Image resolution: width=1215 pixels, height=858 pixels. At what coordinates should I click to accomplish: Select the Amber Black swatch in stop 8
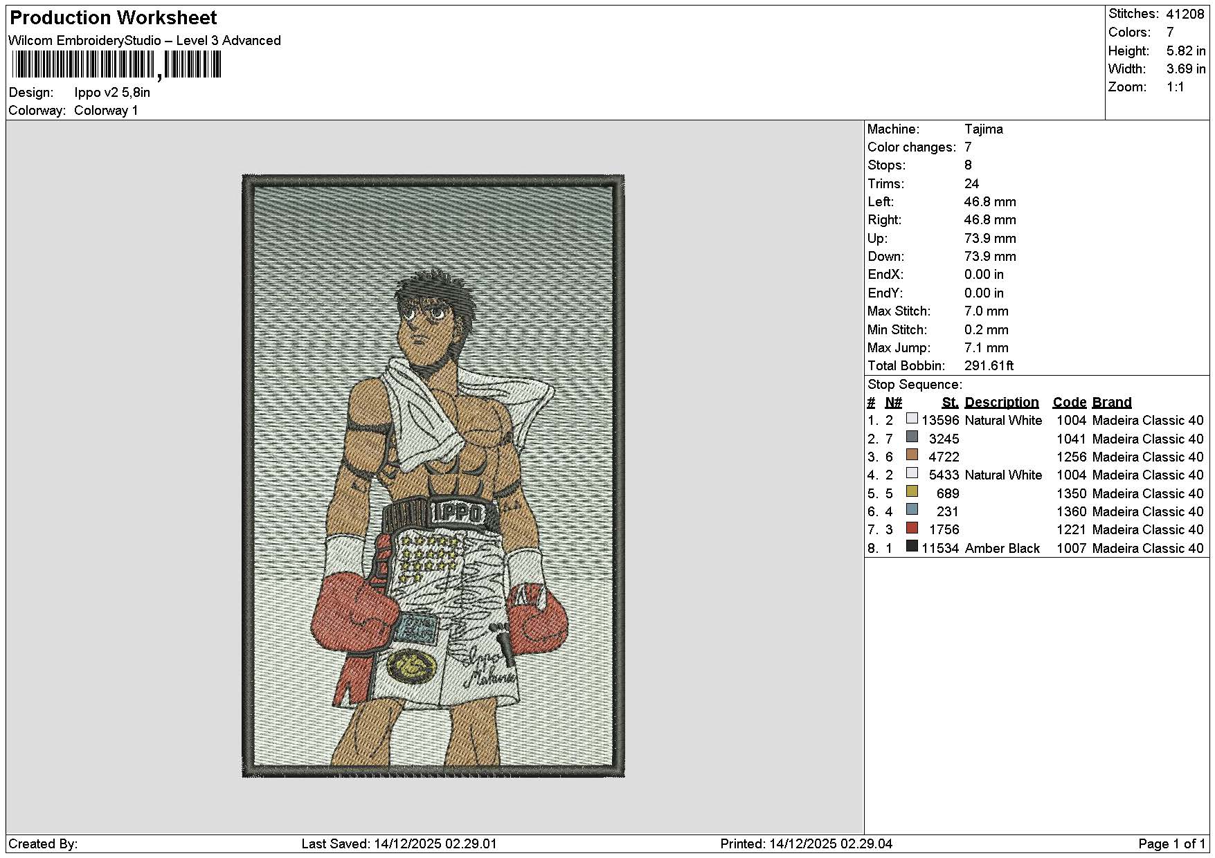[912, 546]
